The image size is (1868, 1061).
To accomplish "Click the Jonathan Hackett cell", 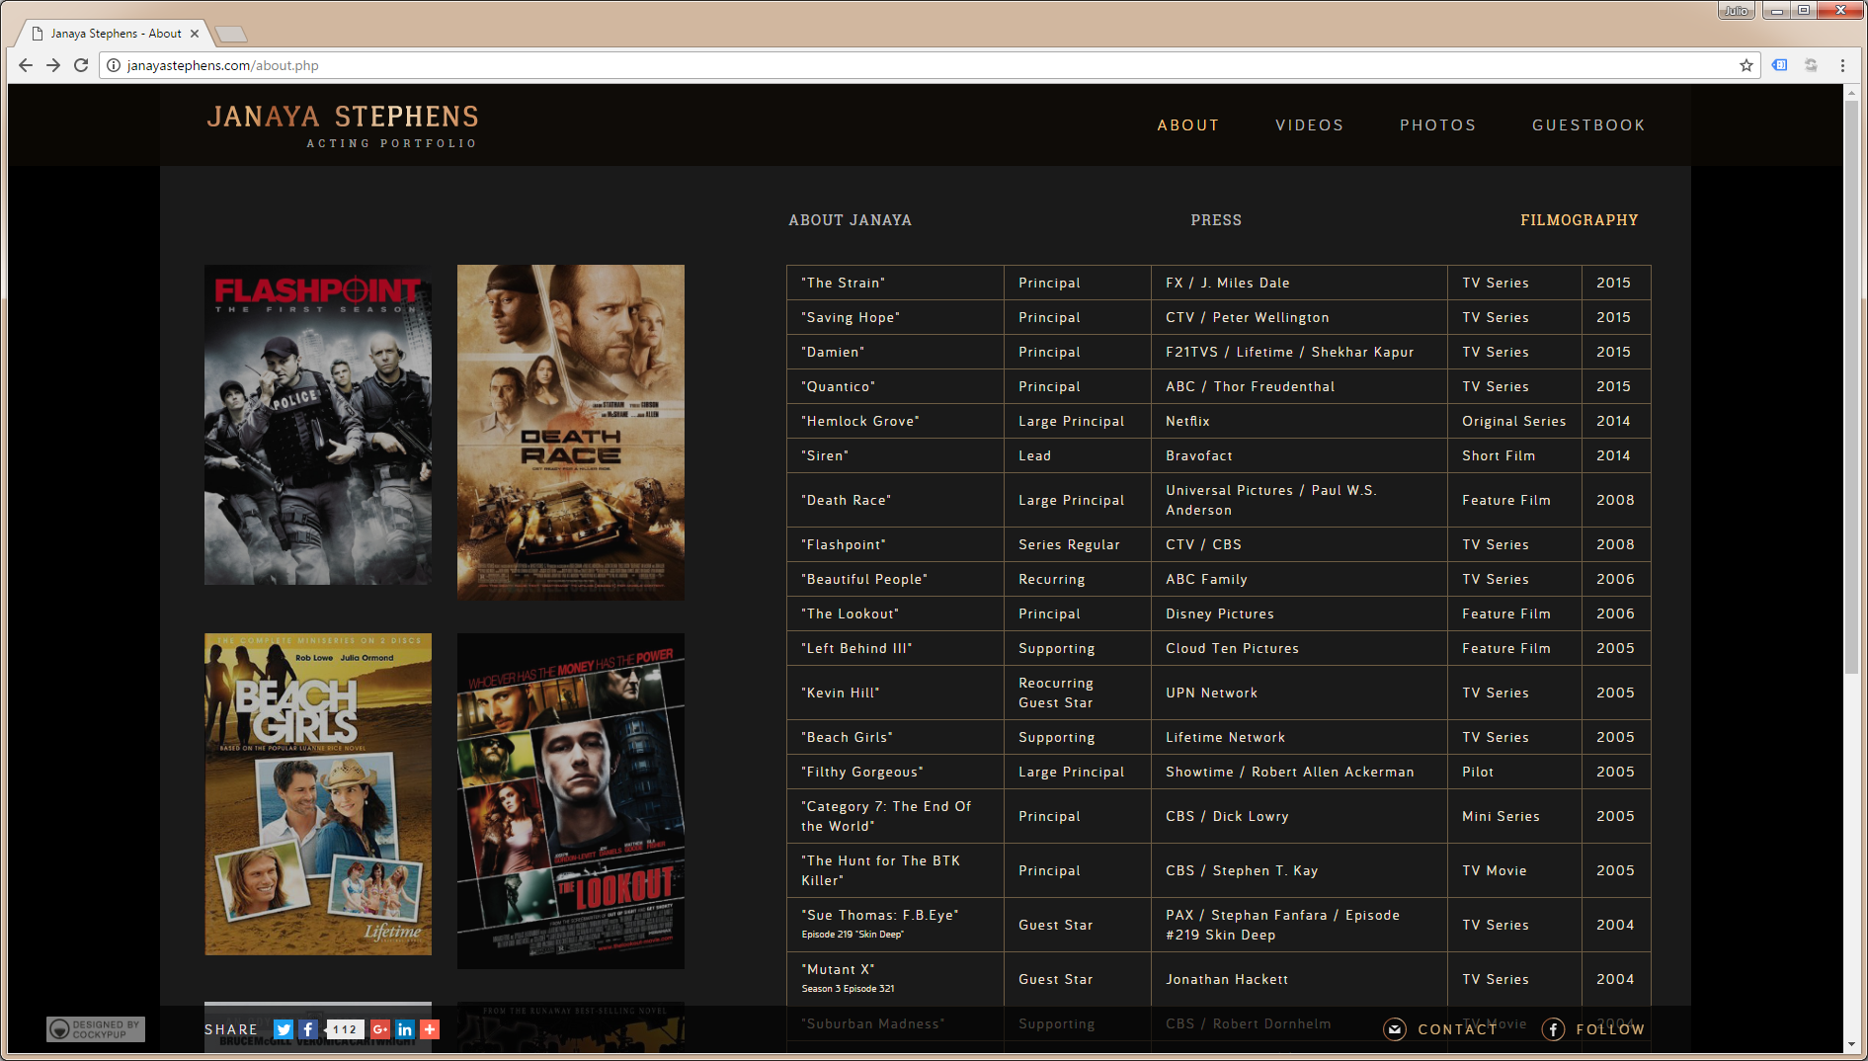I will pos(1299,979).
